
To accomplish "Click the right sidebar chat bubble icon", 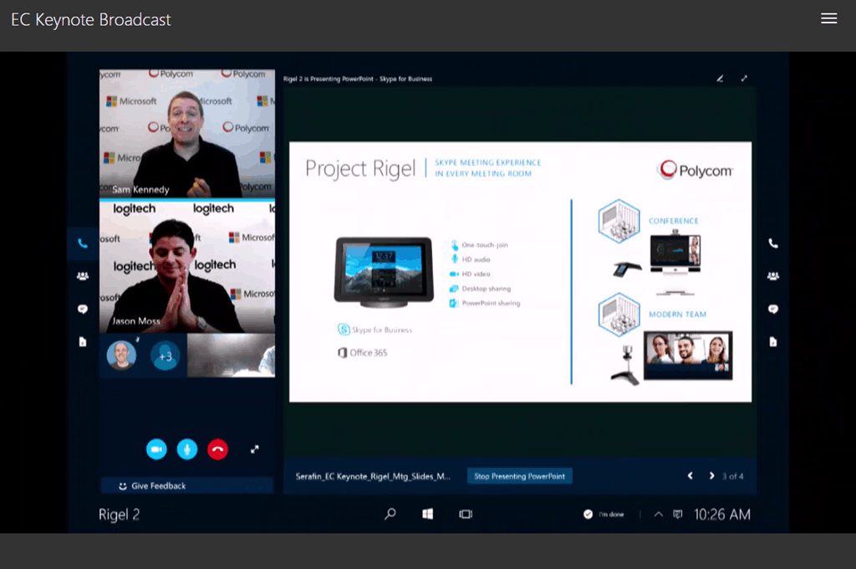I will [773, 309].
